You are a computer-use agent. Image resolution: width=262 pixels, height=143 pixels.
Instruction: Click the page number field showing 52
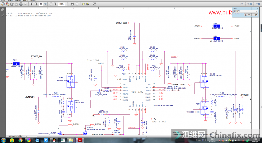point(41,4)
